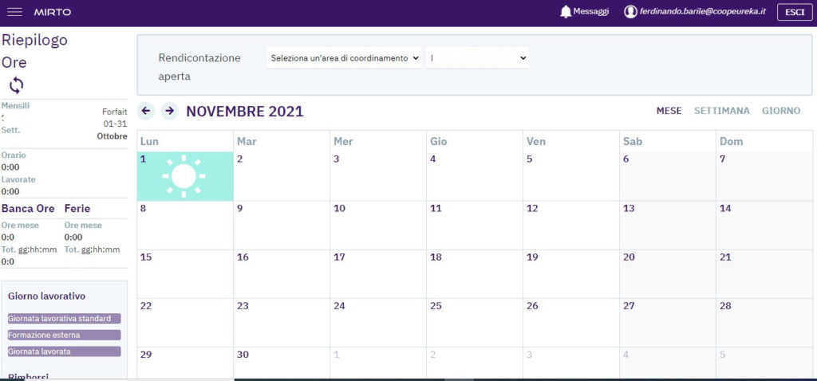The width and height of the screenshot is (817, 381).
Task: Select the Formazione esterna tag
Action: 64,335
